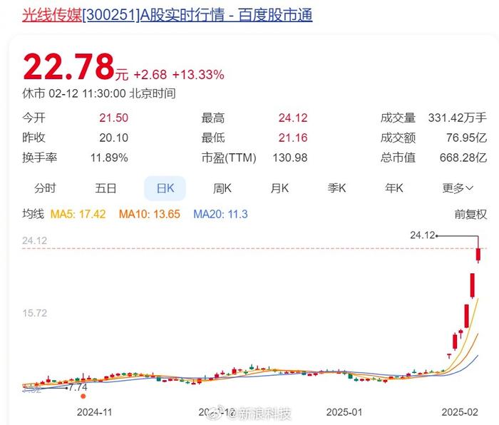Click the 最低 value 21.16
The width and height of the screenshot is (499, 425).
pos(293,138)
